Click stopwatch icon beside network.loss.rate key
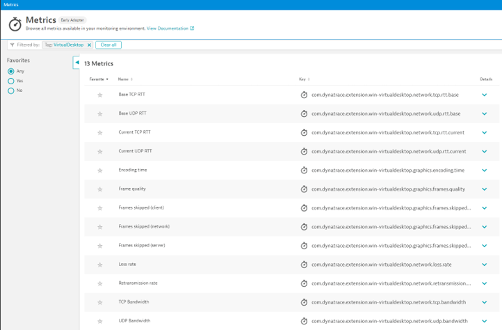The image size is (502, 330). point(304,265)
